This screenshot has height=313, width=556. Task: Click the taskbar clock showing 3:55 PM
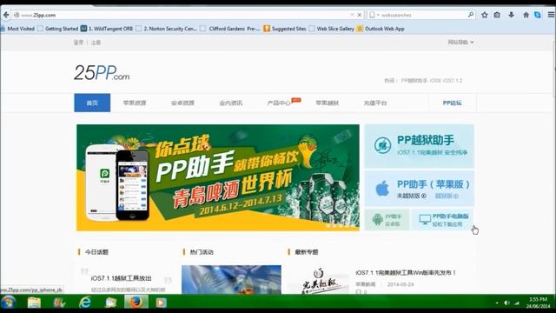539,303
